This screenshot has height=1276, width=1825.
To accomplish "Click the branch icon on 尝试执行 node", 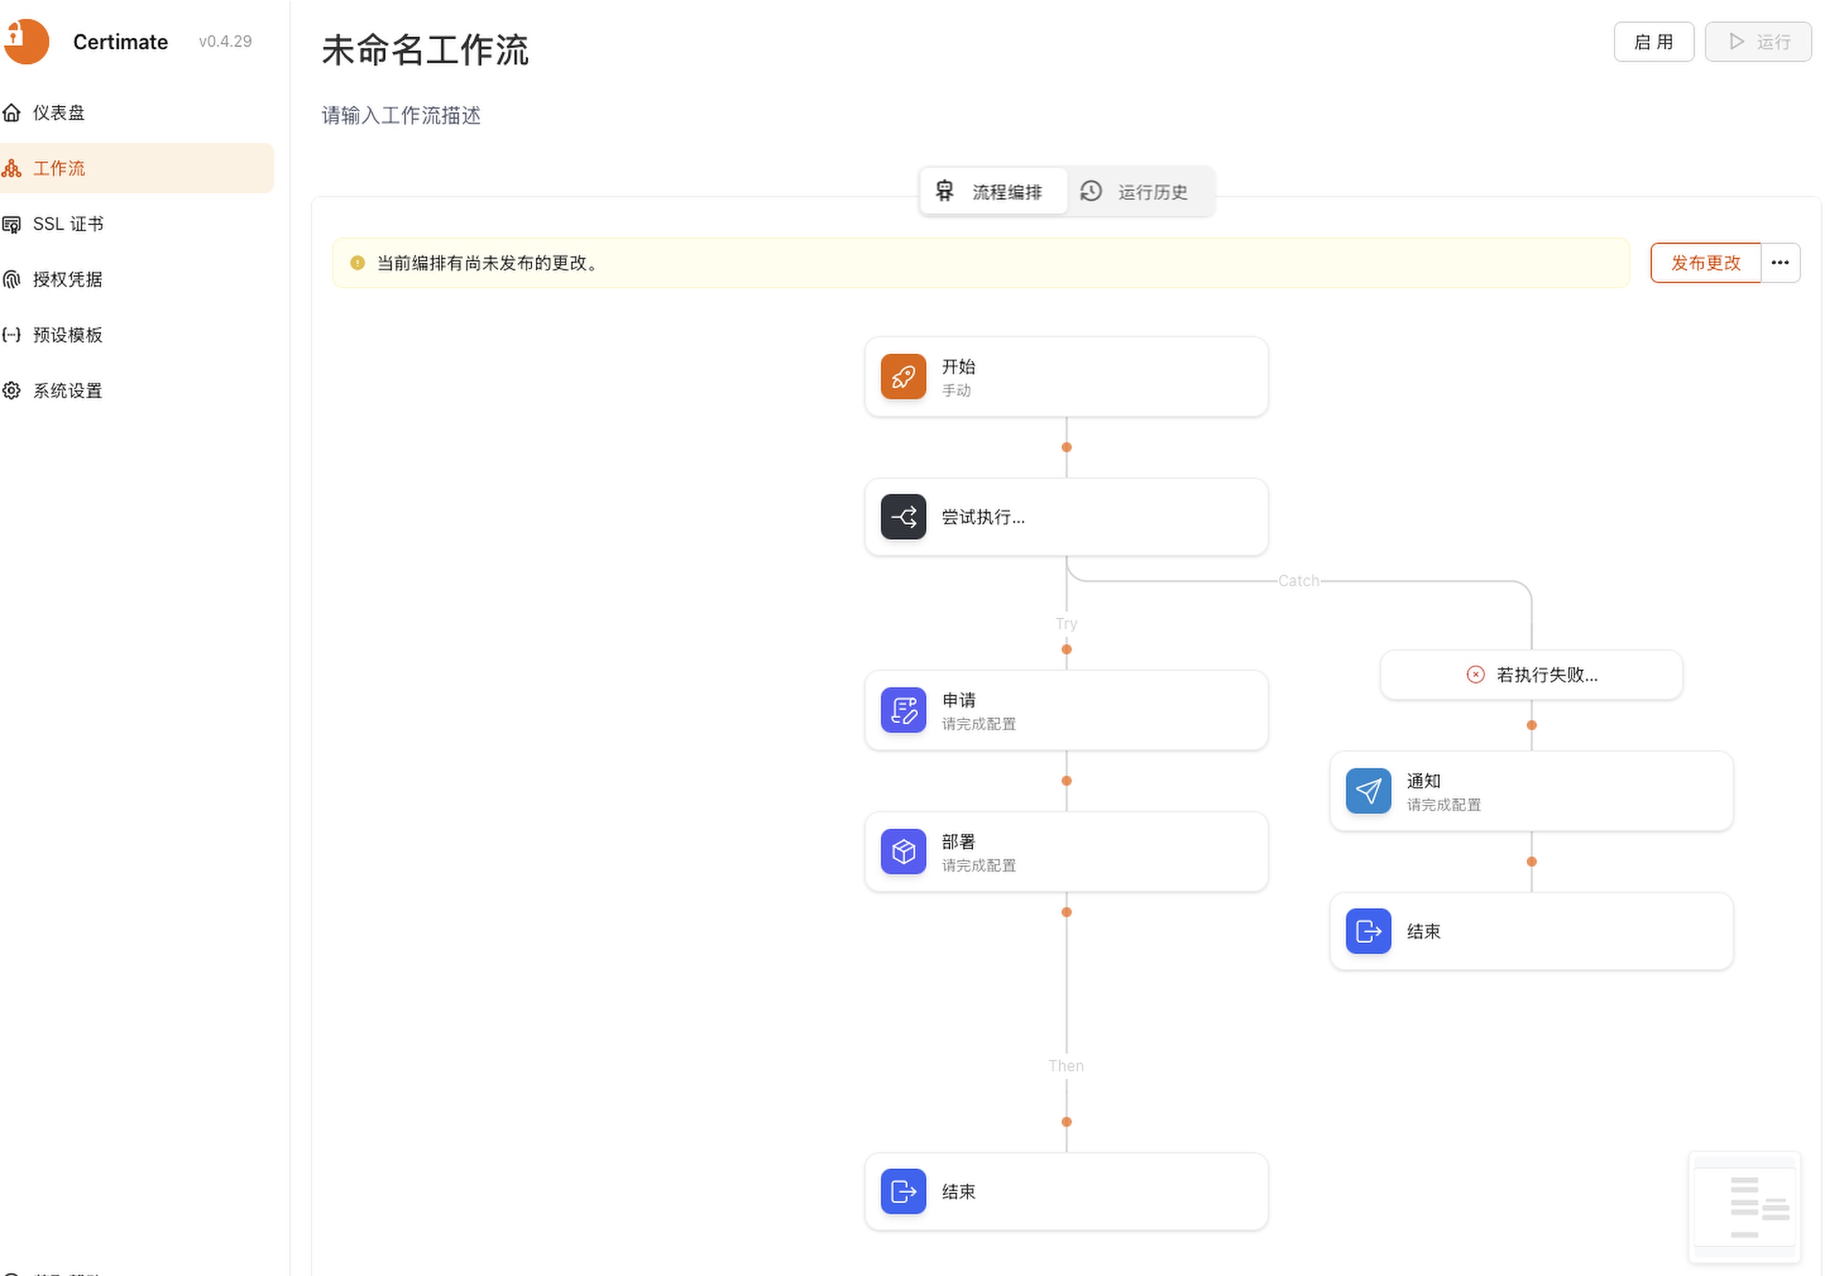I will tap(903, 517).
